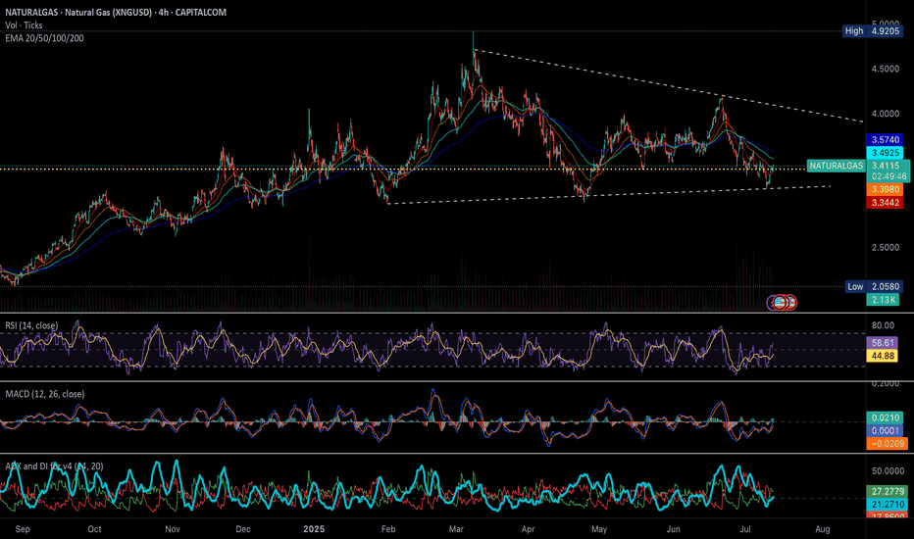Select the RSI (14, close) indicator legend

tap(31, 325)
